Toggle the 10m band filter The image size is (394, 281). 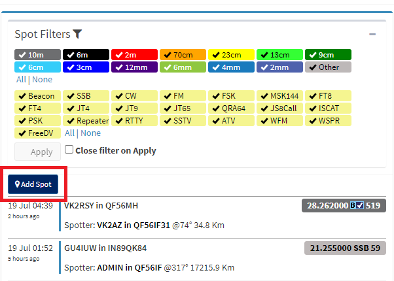pos(38,55)
